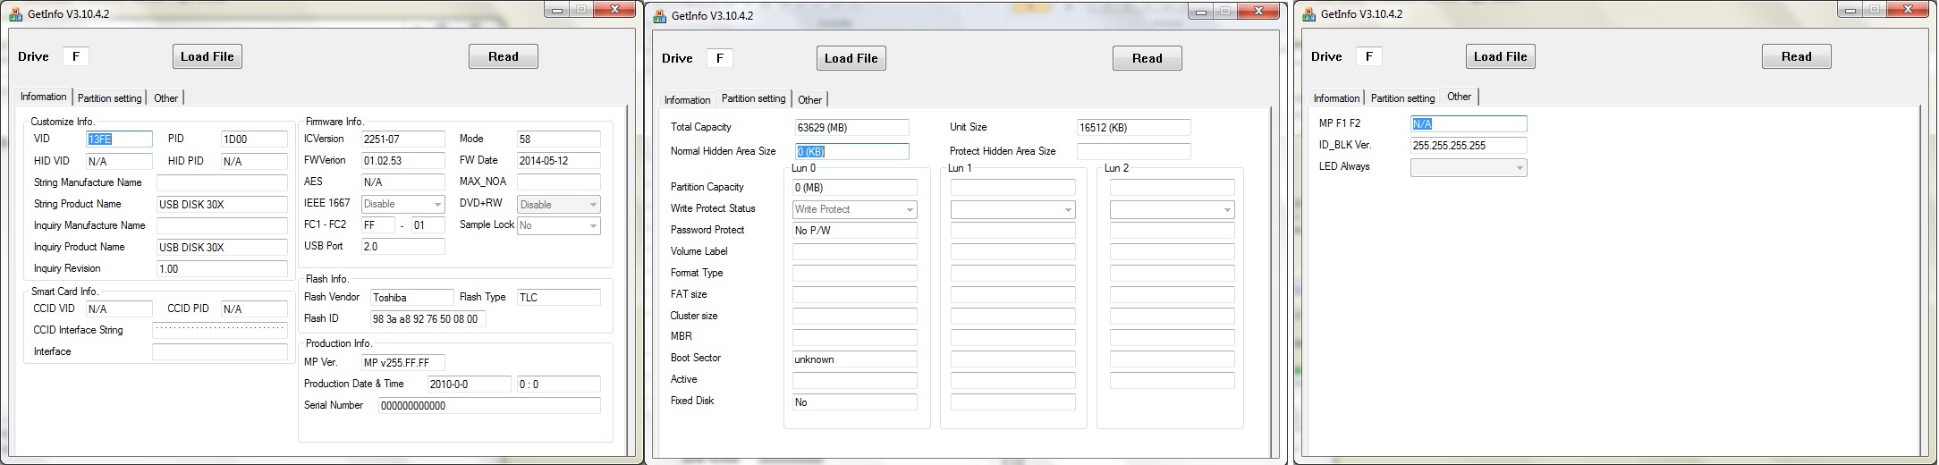Open Lun 1 Write Protect Status dropdown

(x=1013, y=209)
